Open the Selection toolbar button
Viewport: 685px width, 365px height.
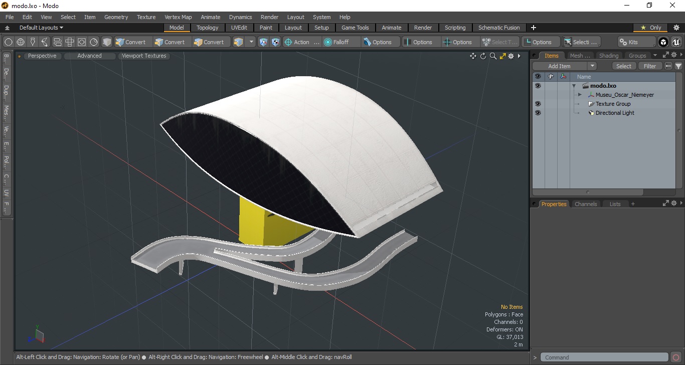[581, 42]
